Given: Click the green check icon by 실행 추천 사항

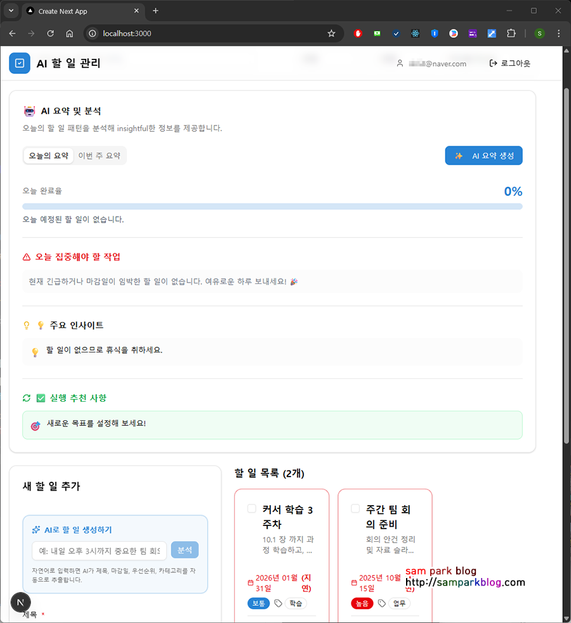Looking at the screenshot, I should (x=41, y=398).
